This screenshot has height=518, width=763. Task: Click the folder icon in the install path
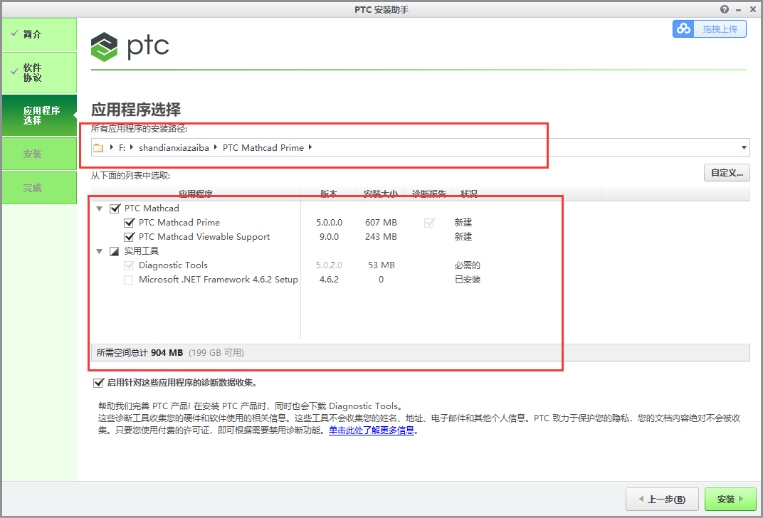(x=98, y=148)
